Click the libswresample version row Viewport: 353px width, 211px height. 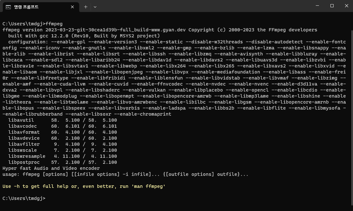pyautogui.click(x=63, y=156)
